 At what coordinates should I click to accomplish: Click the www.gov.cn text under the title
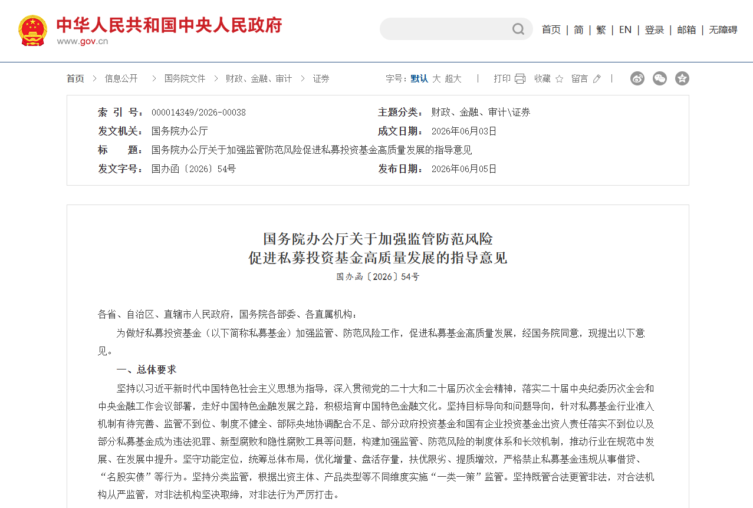pyautogui.click(x=83, y=41)
